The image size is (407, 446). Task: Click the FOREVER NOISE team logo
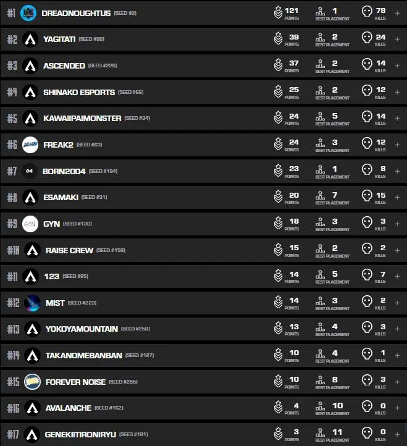(33, 382)
